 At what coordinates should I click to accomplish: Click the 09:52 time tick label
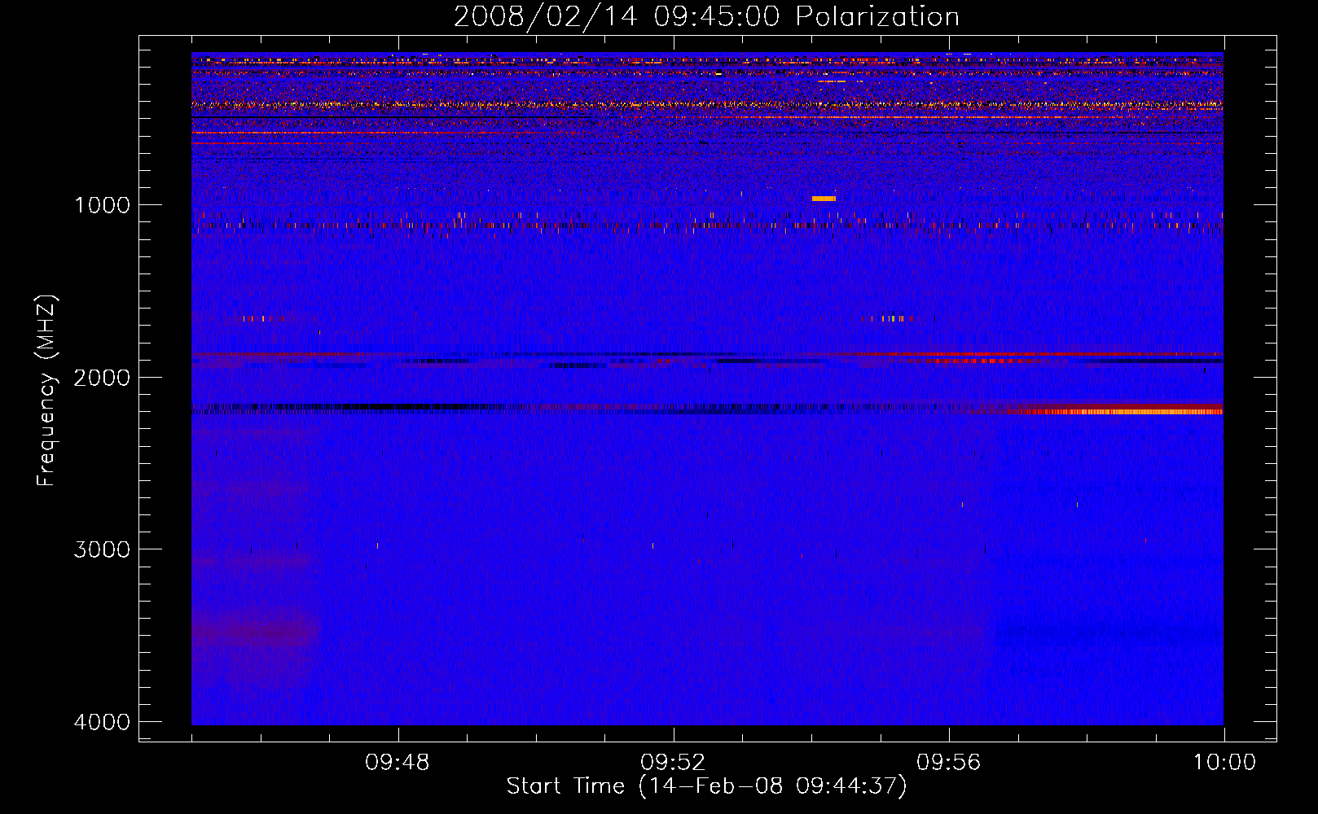[x=673, y=763]
